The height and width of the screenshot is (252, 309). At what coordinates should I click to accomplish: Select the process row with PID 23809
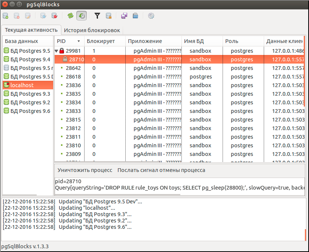(179, 154)
